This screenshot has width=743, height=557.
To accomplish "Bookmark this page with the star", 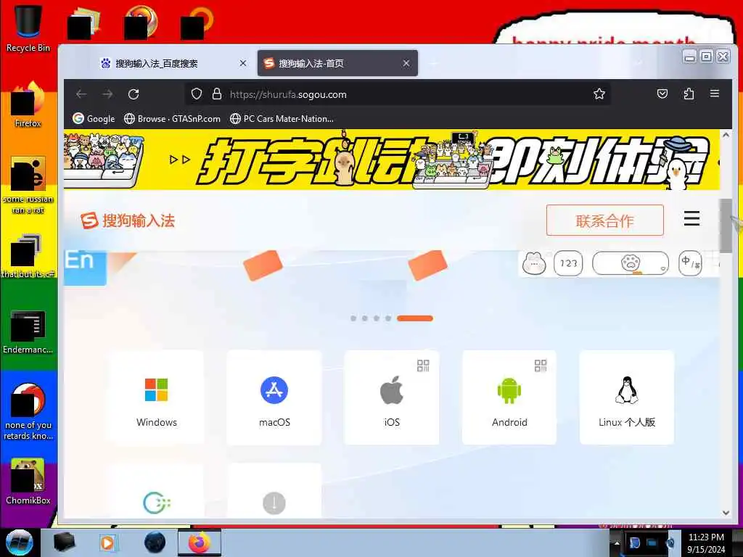I will coord(599,94).
